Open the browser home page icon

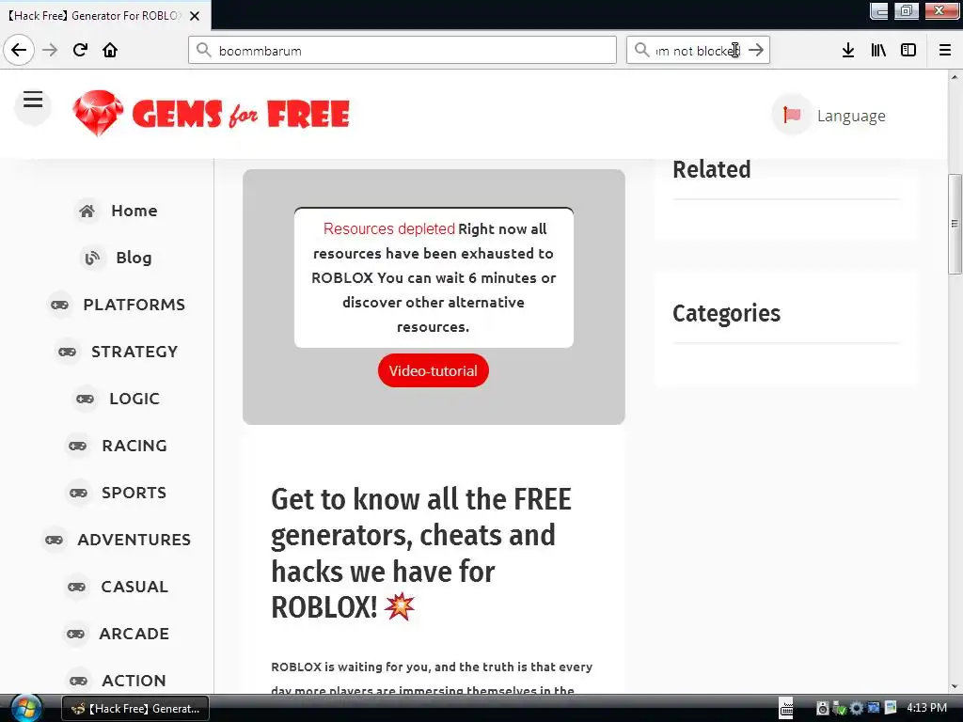(110, 50)
